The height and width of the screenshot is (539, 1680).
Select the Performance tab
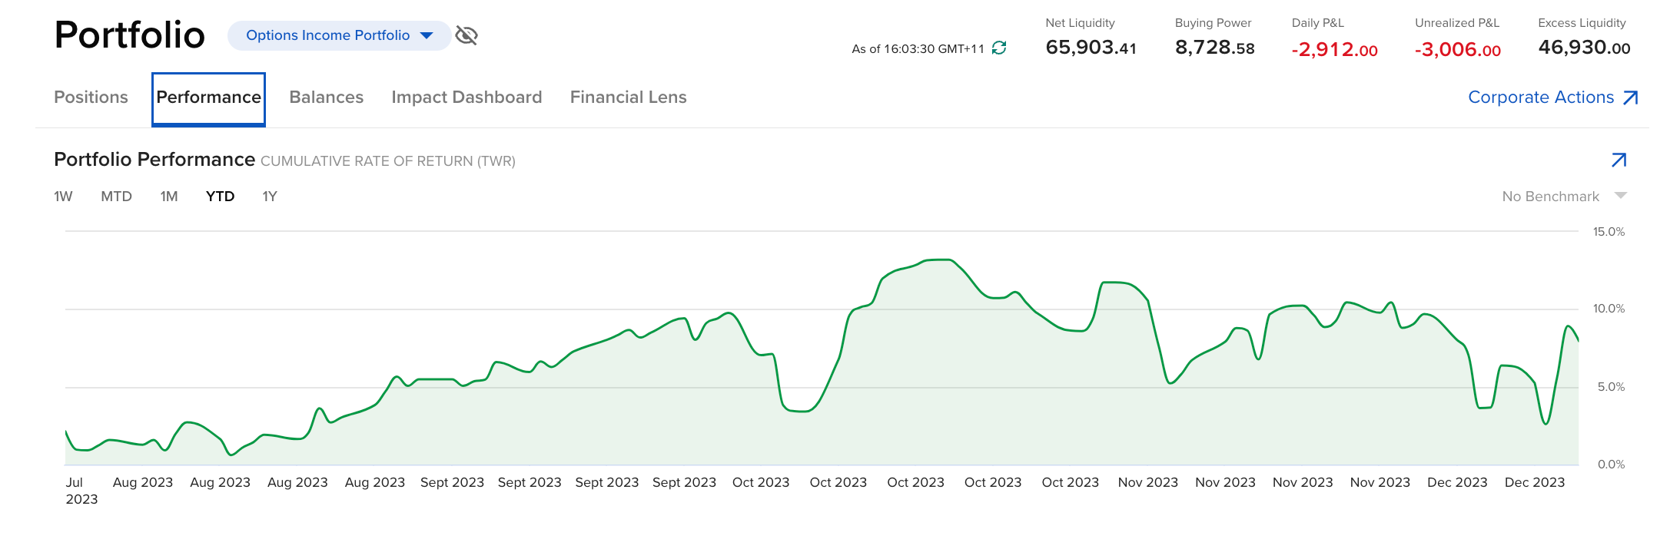pos(208,98)
